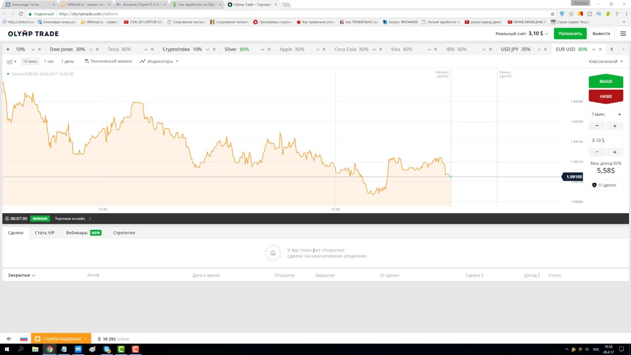The image size is (631, 355).
Task: Open Windows Start menu
Action: [6, 349]
